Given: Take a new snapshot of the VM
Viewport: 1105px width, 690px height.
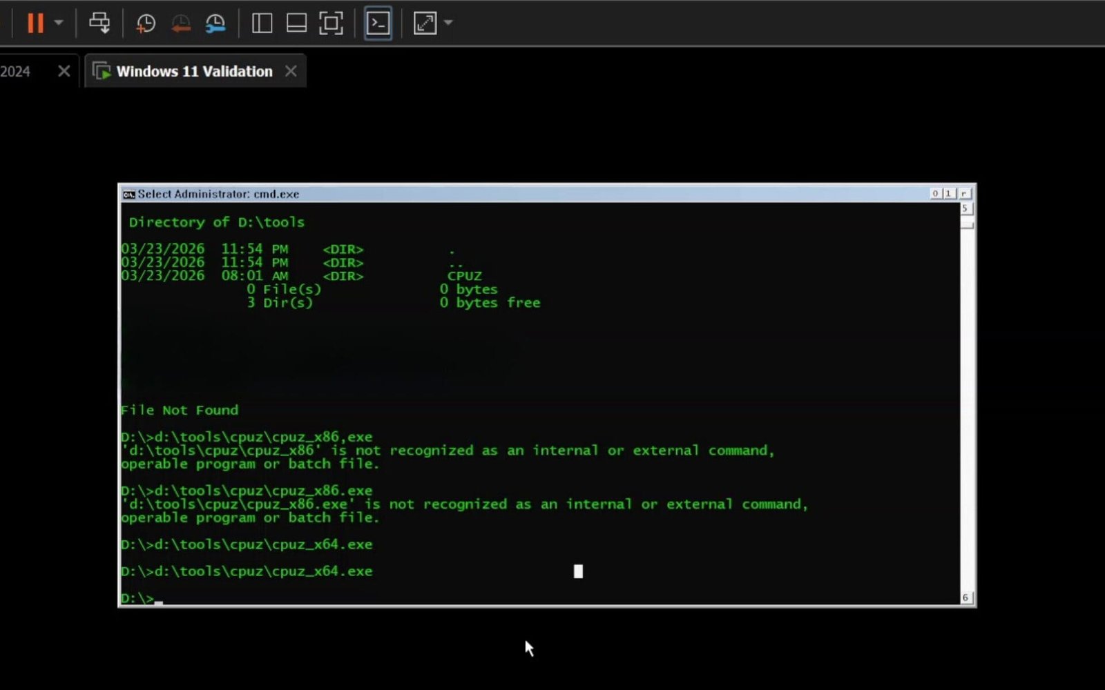Looking at the screenshot, I should [145, 23].
